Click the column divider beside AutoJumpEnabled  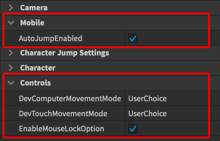pyautogui.click(x=125, y=39)
